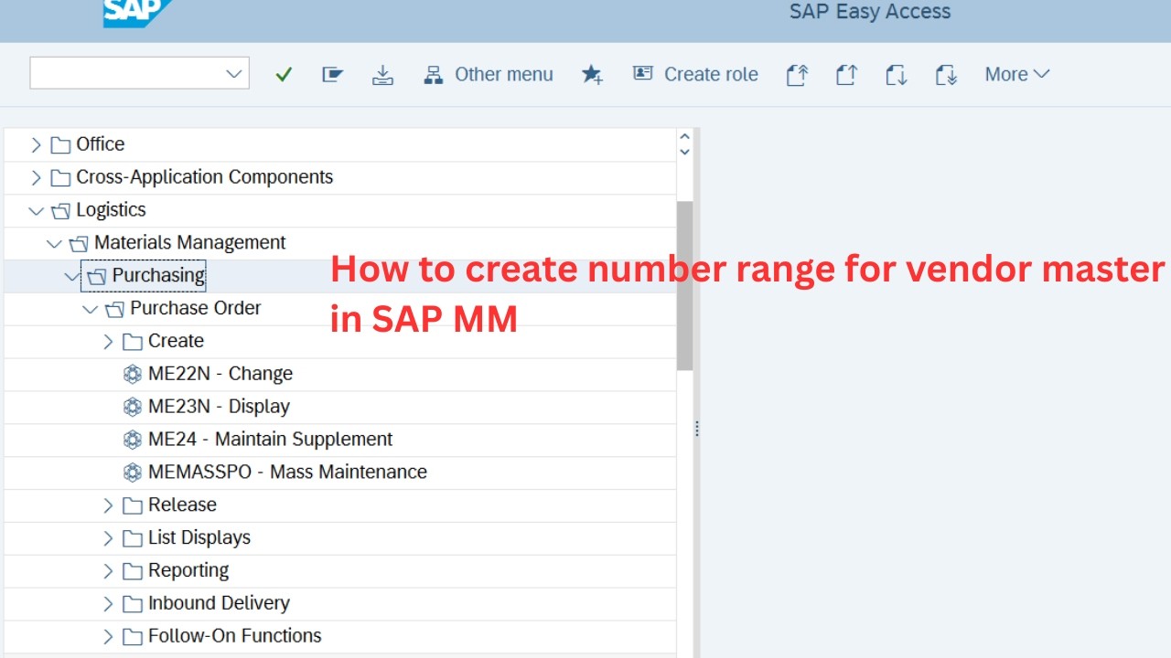The height and width of the screenshot is (658, 1171).
Task: Click the green checkmark Enter icon
Action: (284, 75)
